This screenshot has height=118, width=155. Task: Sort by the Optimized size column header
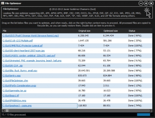pos(110,31)
